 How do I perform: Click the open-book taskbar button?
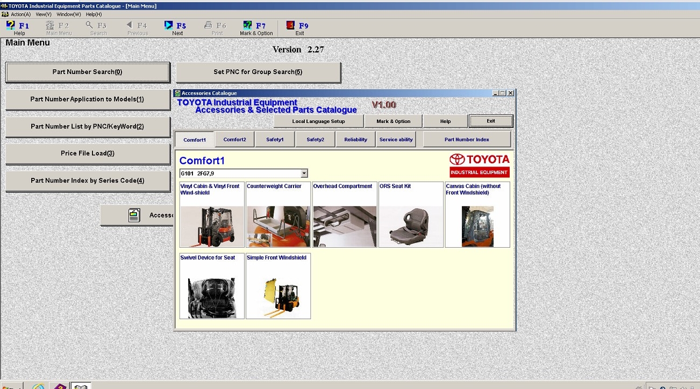81,386
